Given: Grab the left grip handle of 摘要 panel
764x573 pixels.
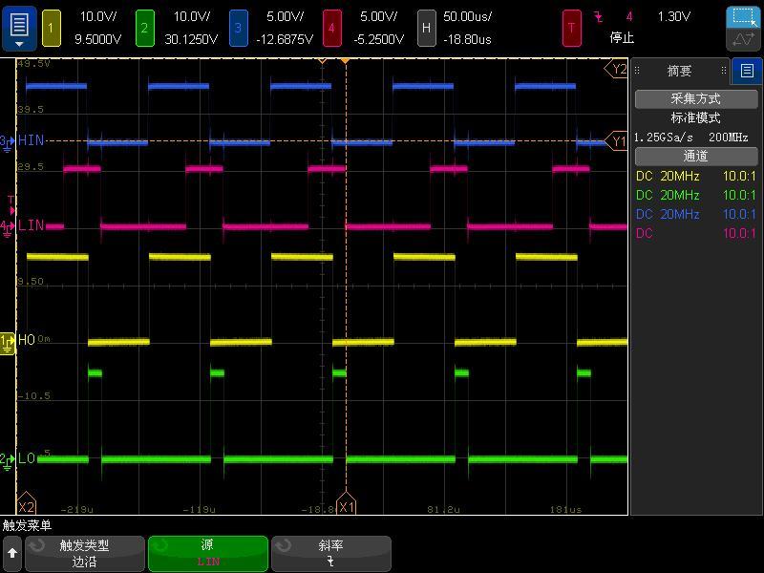Looking at the screenshot, I should pyautogui.click(x=637, y=71).
